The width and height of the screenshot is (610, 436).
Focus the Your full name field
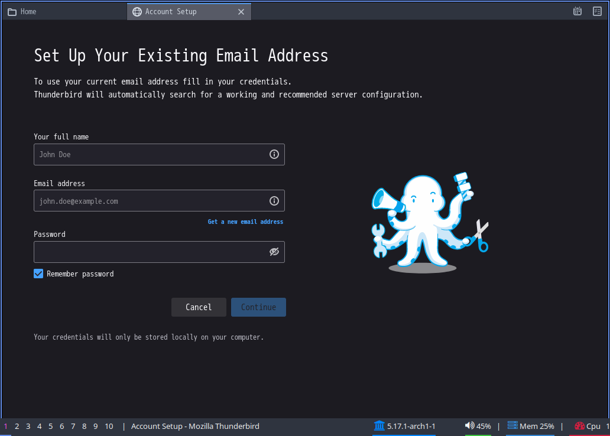pyautogui.click(x=159, y=154)
